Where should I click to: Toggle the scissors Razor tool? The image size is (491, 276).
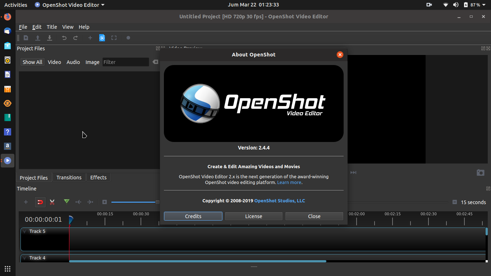[x=52, y=202]
